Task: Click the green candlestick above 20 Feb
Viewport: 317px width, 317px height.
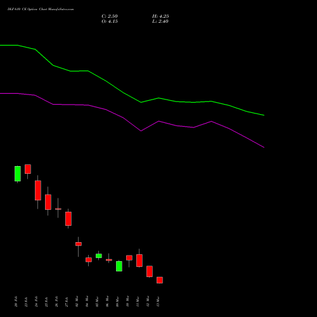Action: click(18, 174)
